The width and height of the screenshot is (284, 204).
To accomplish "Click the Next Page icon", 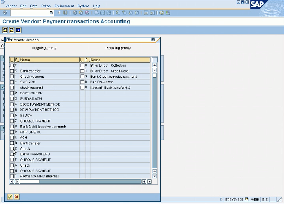I will tap(131, 13).
